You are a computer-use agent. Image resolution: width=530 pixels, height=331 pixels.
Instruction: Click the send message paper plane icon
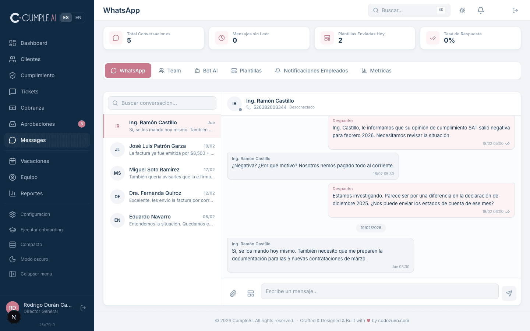pyautogui.click(x=509, y=293)
